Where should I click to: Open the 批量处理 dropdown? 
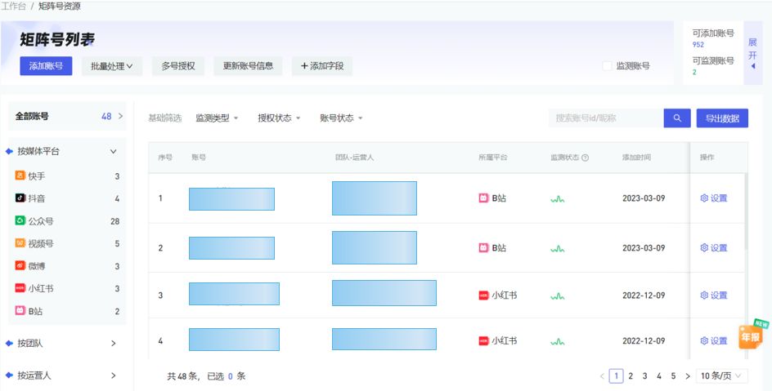[x=112, y=66]
